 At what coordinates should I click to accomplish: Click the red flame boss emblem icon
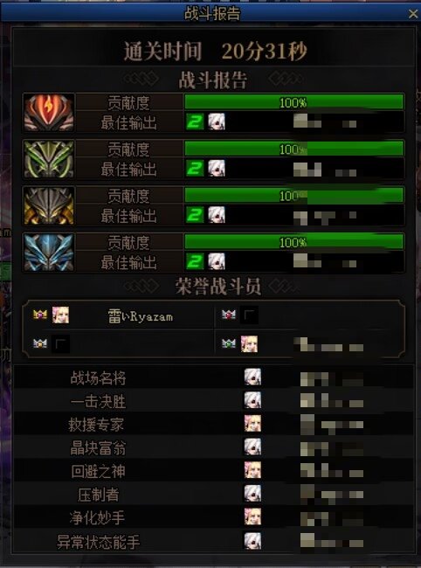coord(49,113)
